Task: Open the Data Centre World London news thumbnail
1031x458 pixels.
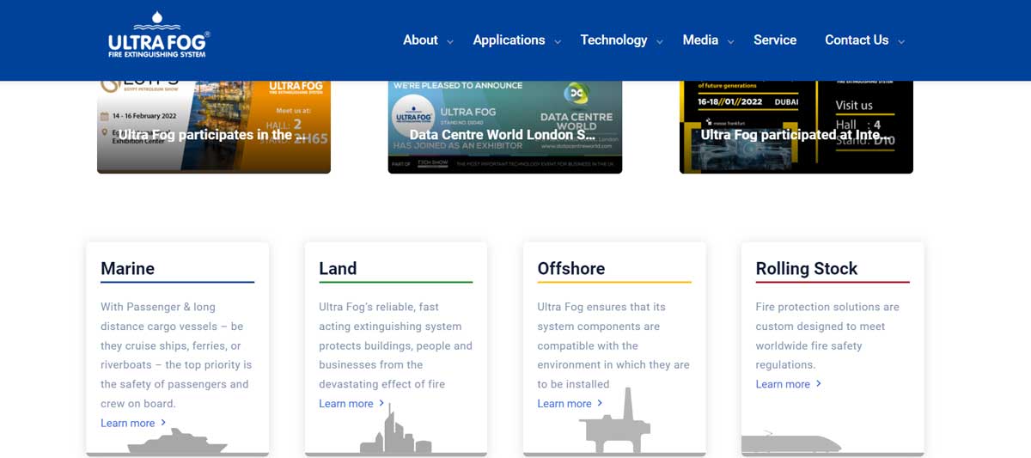Action: tap(505, 127)
